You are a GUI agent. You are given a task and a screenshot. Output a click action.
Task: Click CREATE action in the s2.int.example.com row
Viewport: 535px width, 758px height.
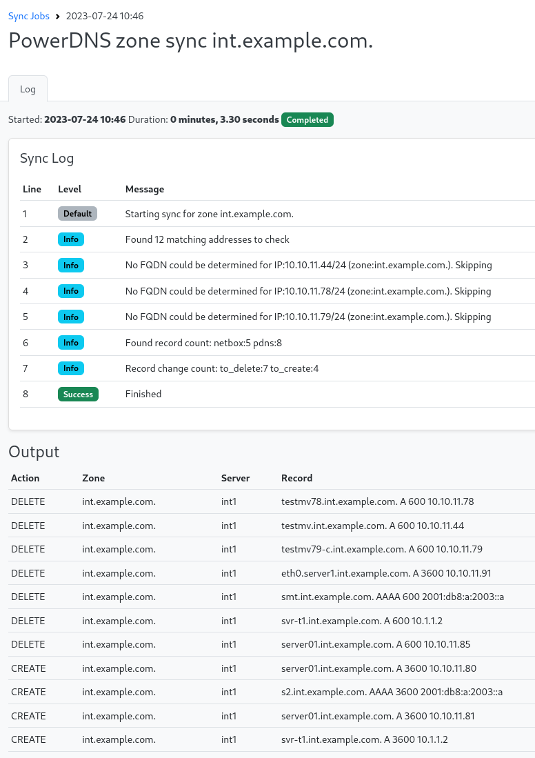point(28,692)
